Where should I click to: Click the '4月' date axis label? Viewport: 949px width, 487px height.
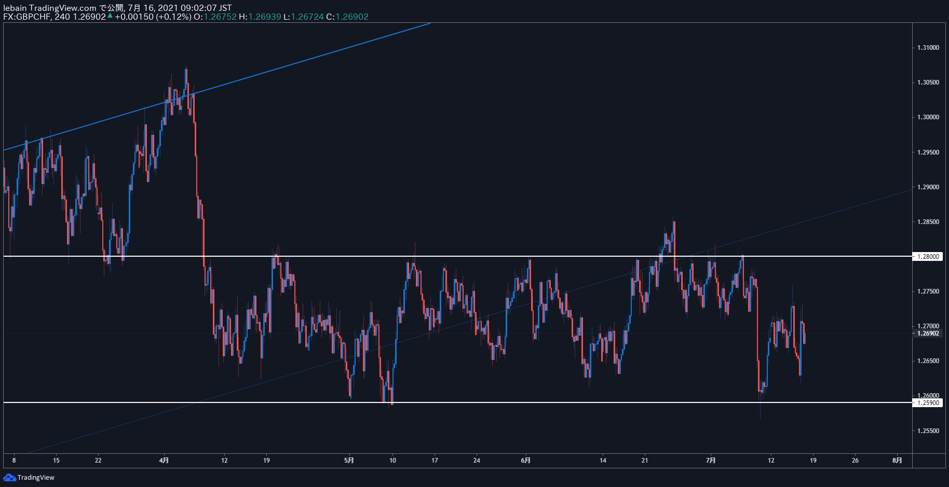tap(164, 460)
